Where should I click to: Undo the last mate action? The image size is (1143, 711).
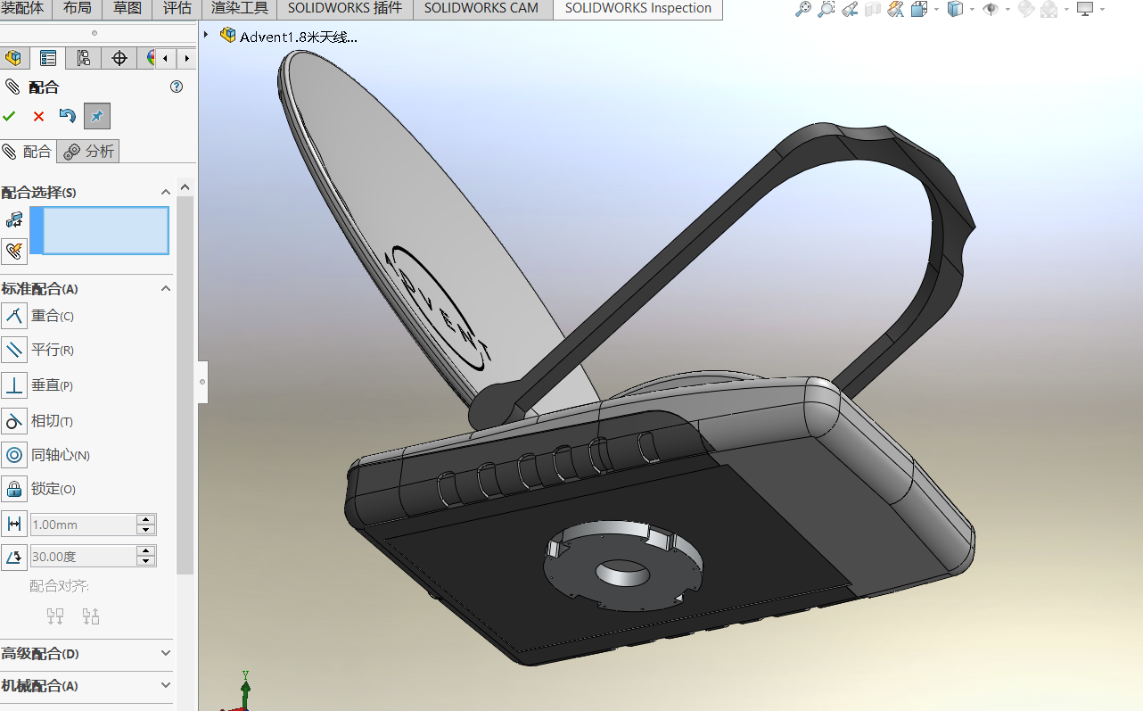click(67, 116)
